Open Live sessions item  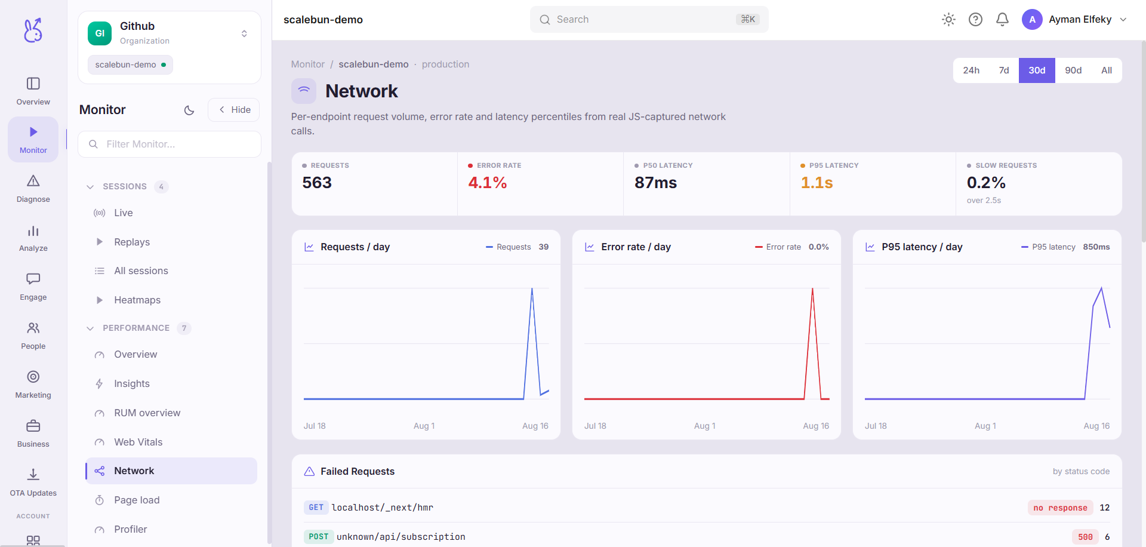(171, 213)
